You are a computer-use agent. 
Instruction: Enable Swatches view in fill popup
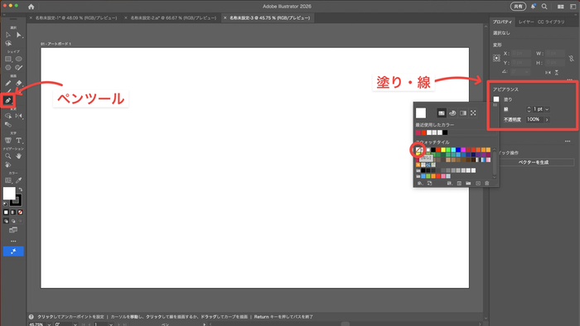442,113
